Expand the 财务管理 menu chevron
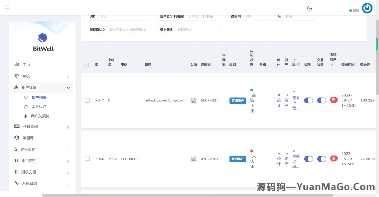 click(68, 150)
